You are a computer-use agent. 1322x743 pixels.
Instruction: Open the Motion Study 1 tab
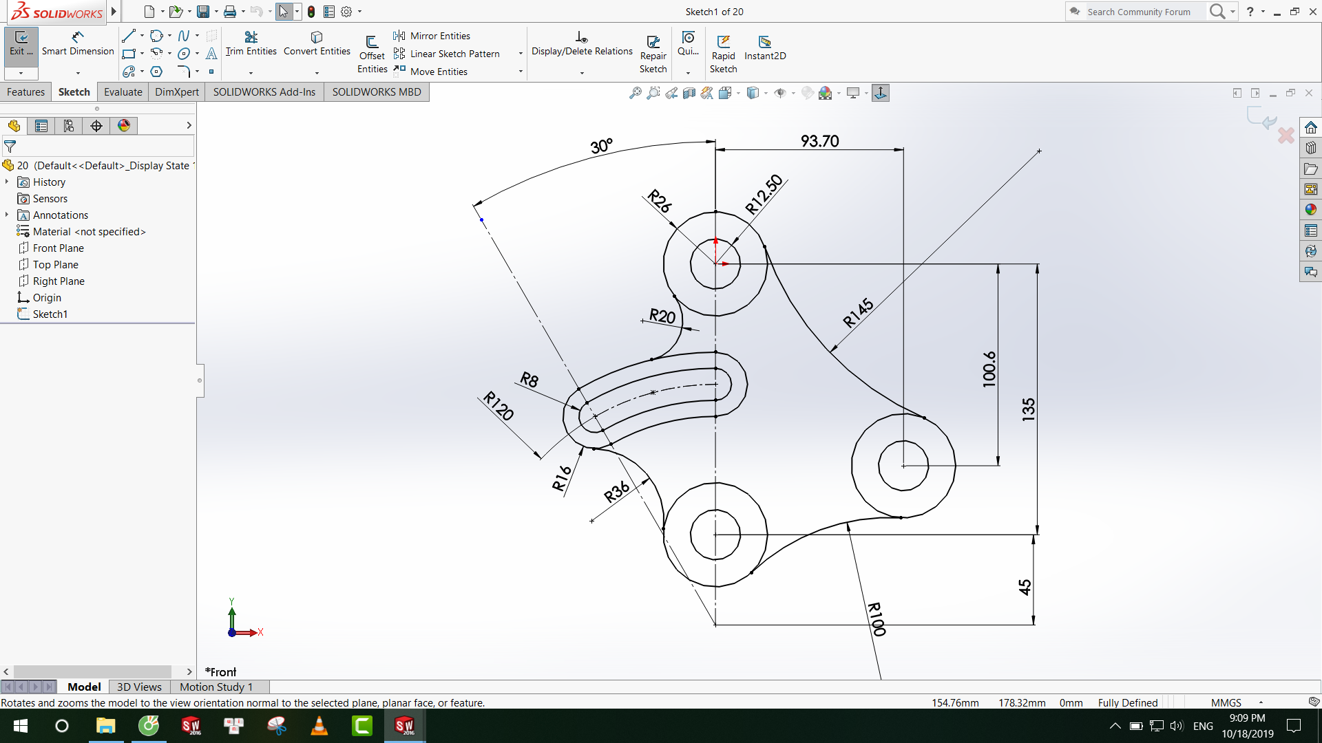(216, 687)
